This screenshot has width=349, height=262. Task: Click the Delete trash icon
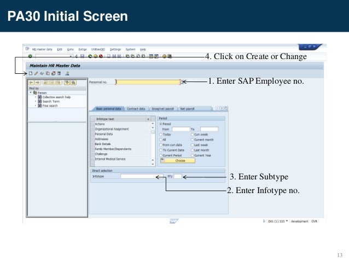tap(59, 73)
